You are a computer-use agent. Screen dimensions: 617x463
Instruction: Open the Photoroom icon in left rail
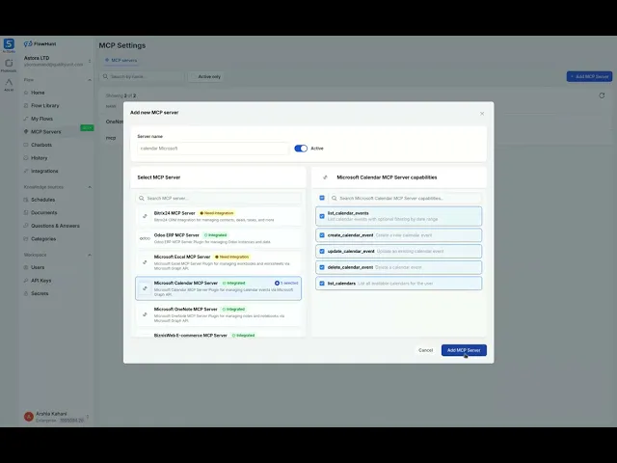tap(9, 63)
